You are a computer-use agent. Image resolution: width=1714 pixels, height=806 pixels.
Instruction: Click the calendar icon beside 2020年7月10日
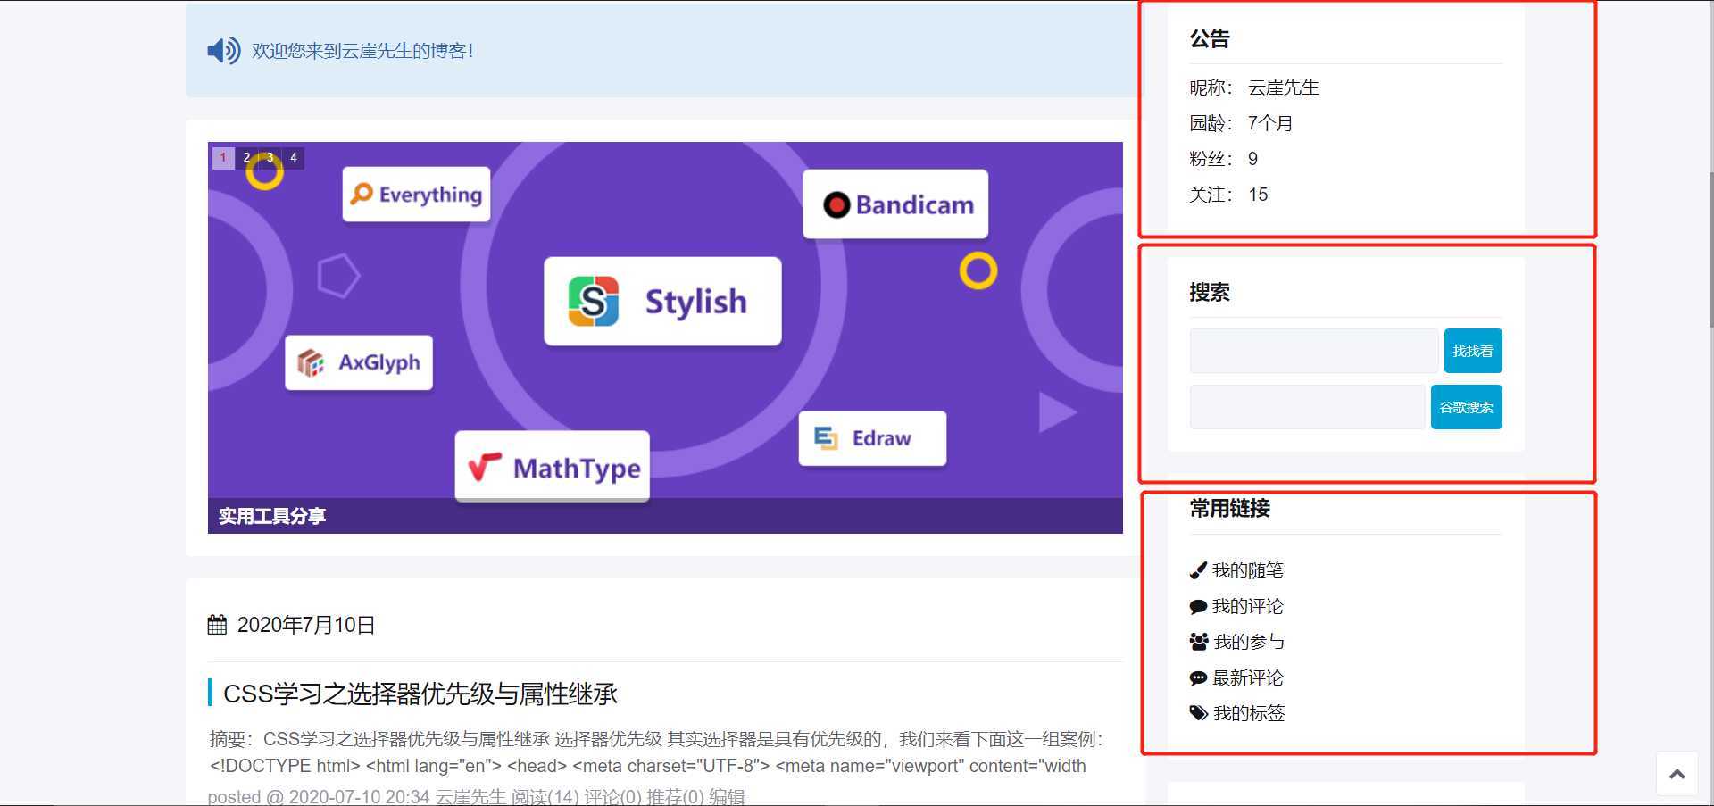pyautogui.click(x=217, y=625)
